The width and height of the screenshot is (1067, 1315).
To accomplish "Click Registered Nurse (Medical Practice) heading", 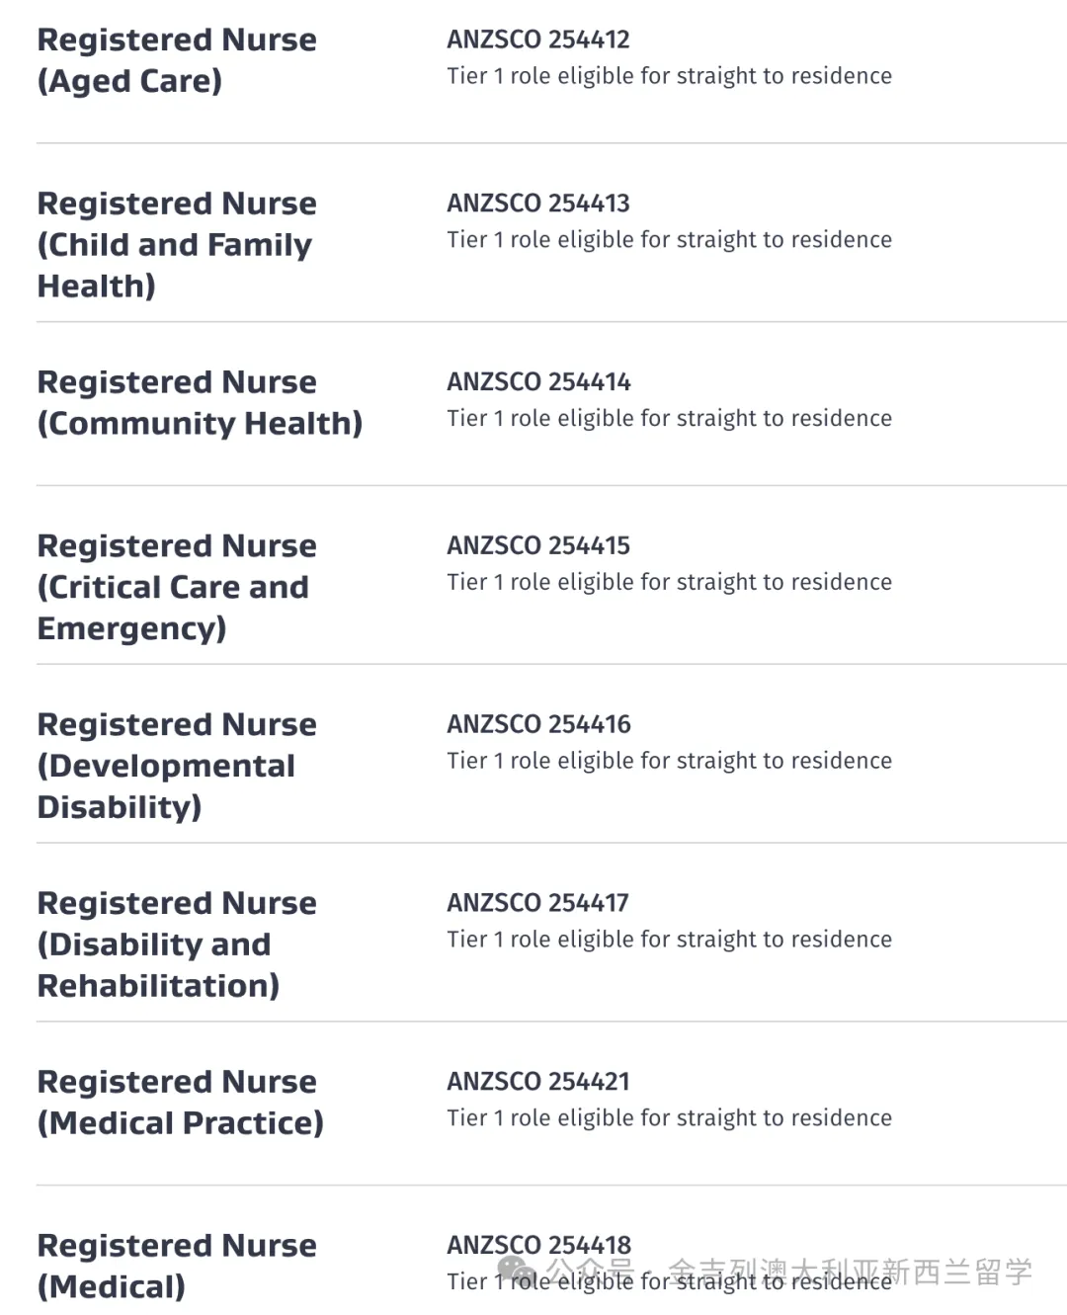I will pyautogui.click(x=180, y=1103).
